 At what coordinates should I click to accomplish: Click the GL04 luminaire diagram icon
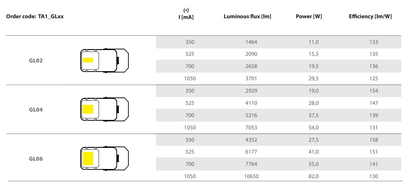coord(104,109)
